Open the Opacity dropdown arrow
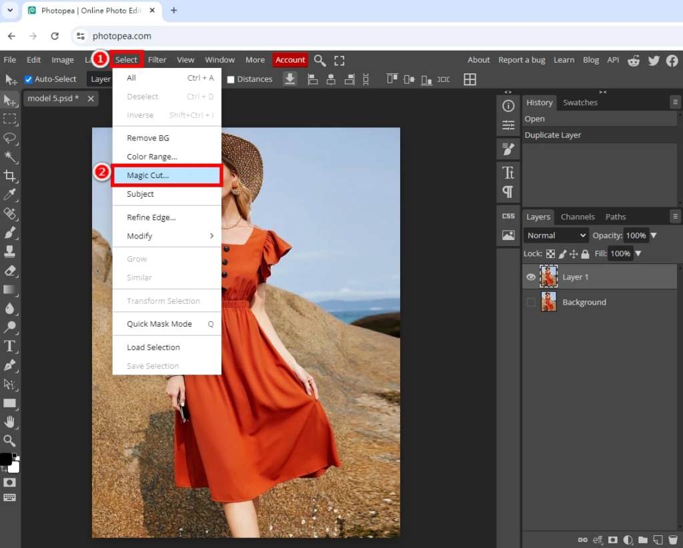The width and height of the screenshot is (683, 548). pos(653,235)
